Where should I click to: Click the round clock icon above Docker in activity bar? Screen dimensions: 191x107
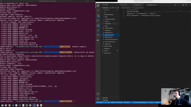(x=98, y=35)
